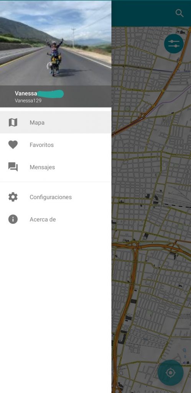This screenshot has width=191, height=393.
Task: Open the Acerca de entry
Action: pyautogui.click(x=56, y=219)
